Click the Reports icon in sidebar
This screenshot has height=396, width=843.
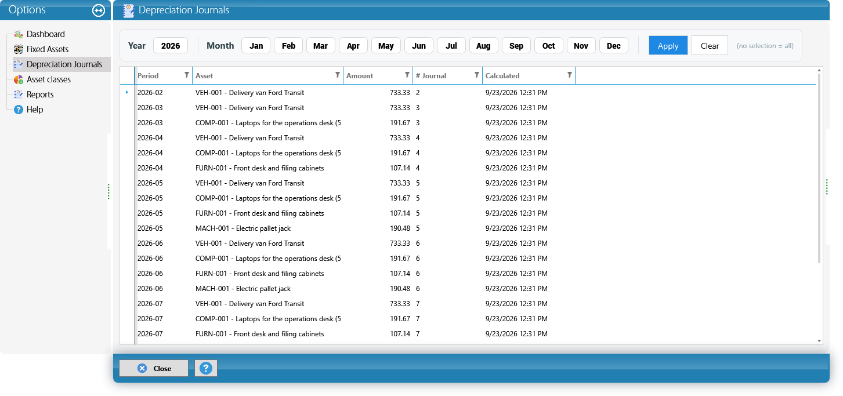19,95
